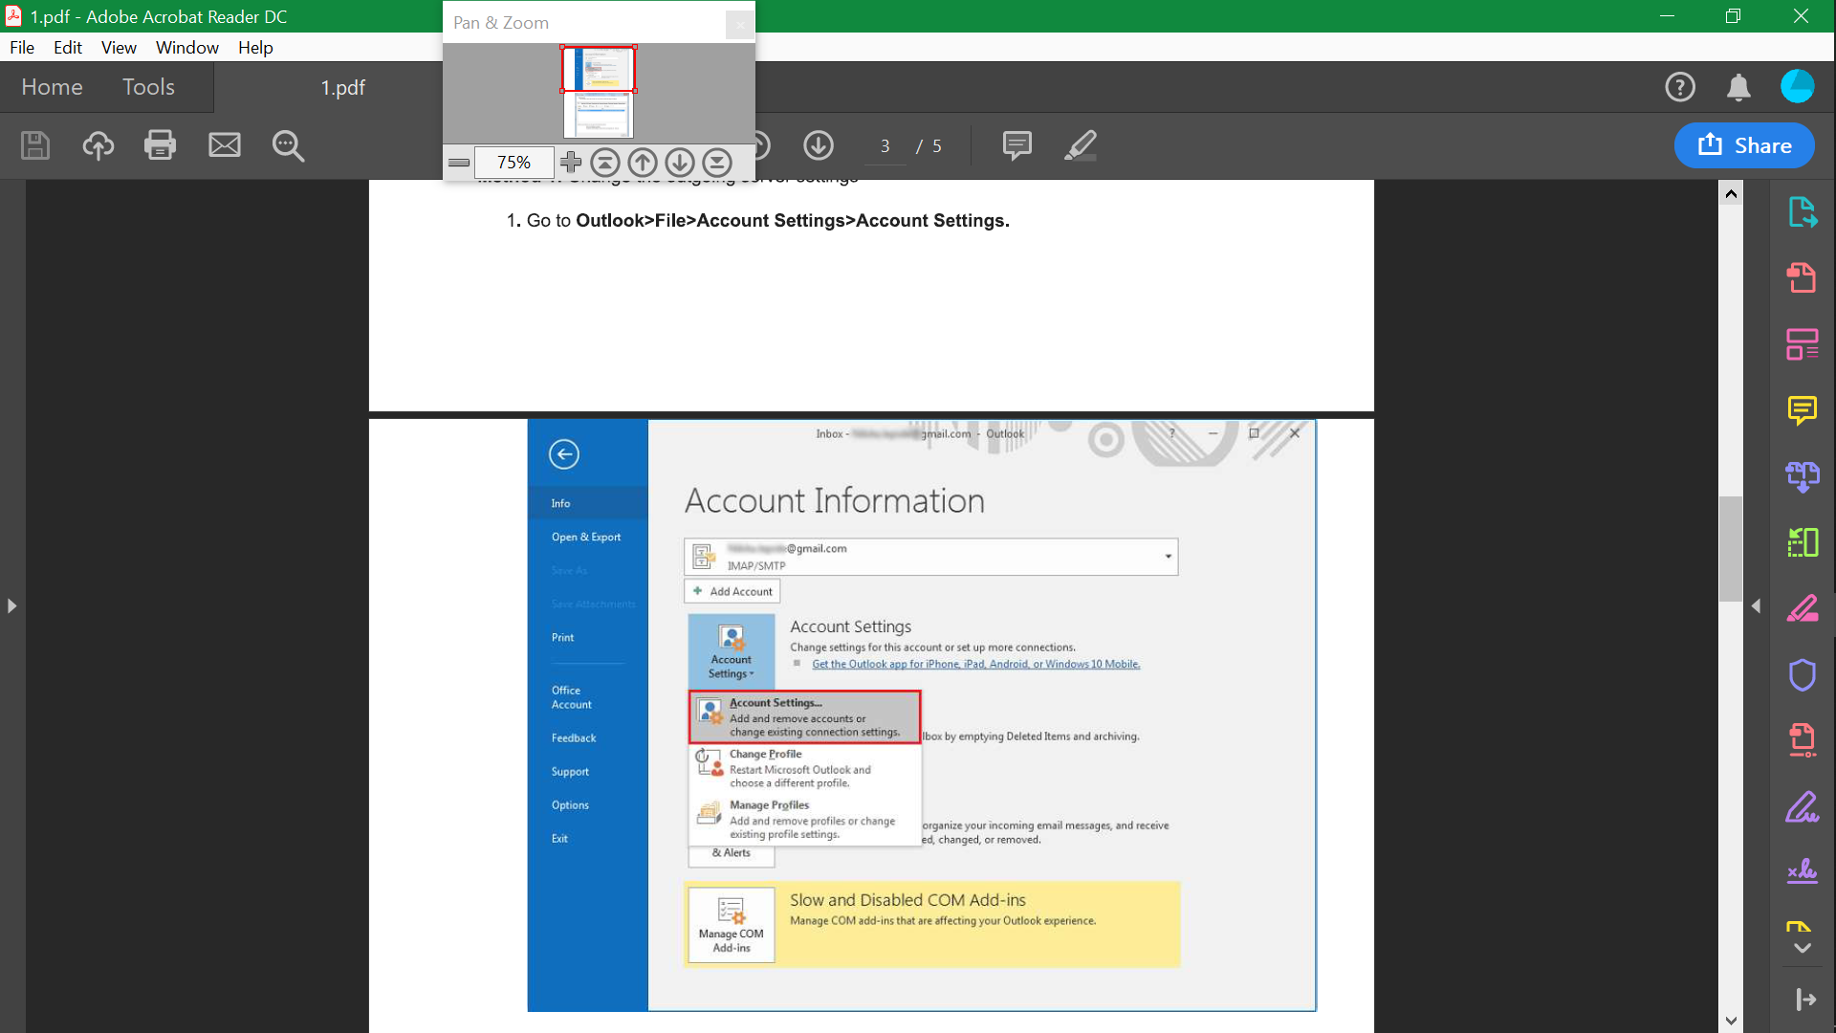Show more tools chevron in sidebar
Image resolution: width=1836 pixels, height=1033 pixels.
1803,948
